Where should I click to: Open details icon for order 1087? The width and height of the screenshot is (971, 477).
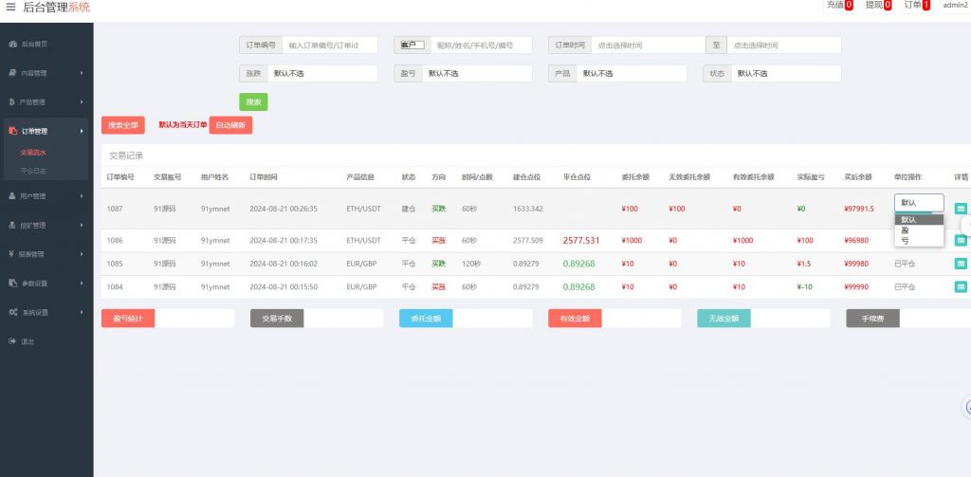[961, 208]
